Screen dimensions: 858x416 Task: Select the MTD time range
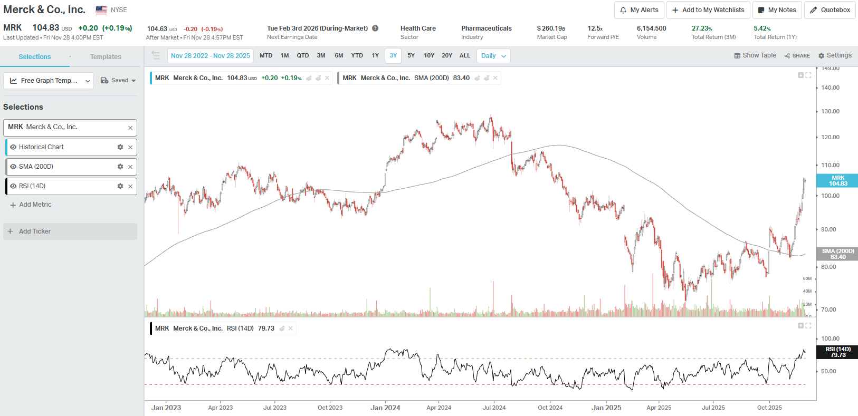point(266,55)
